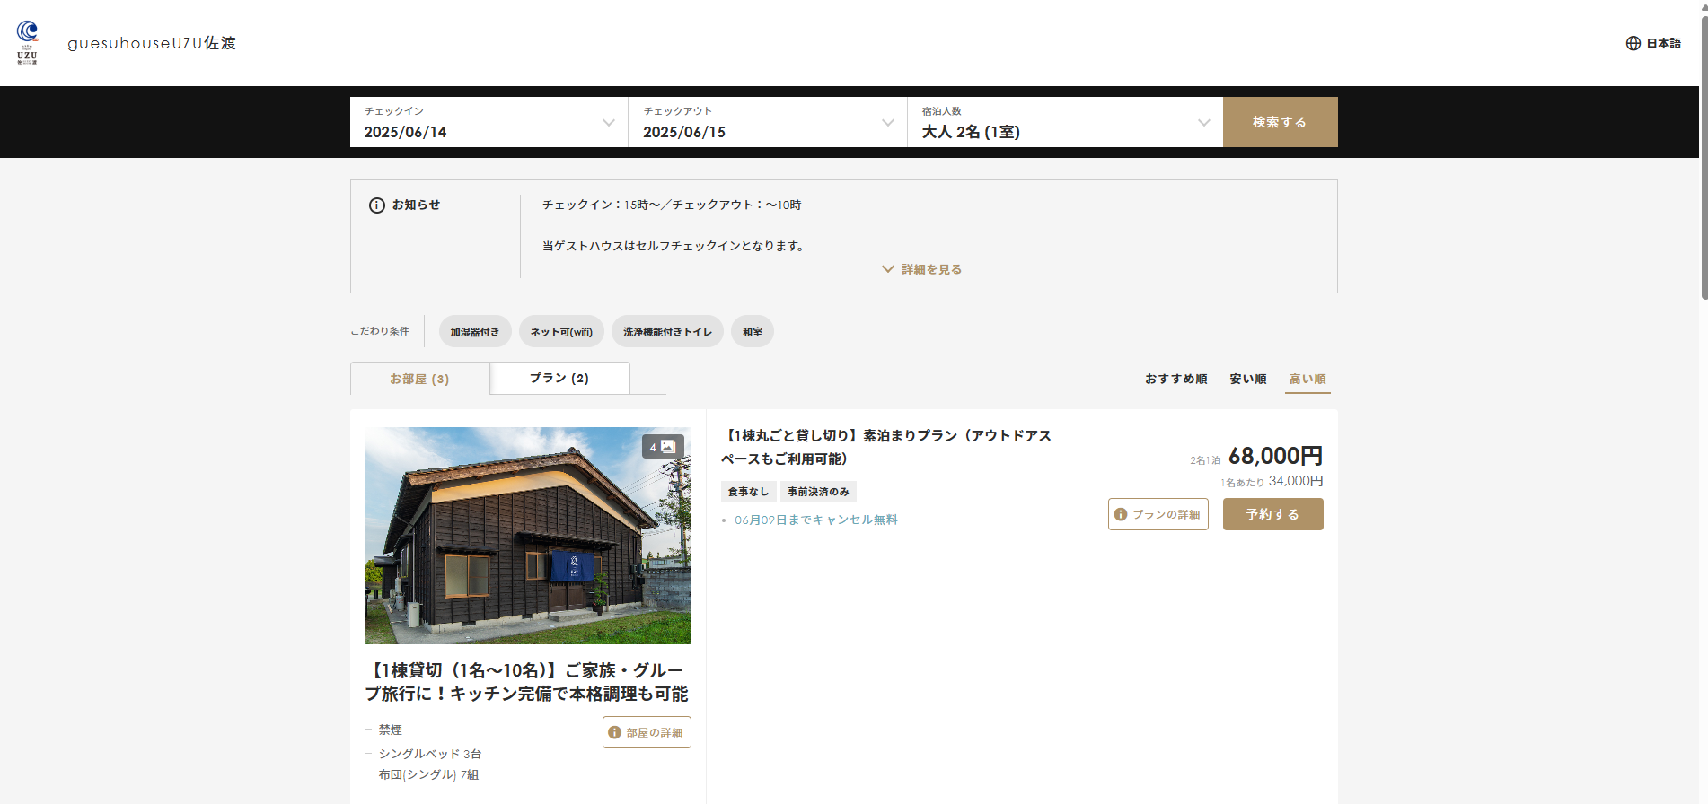The image size is (1708, 804).
Task: Click the 禁煙 room detail
Action: point(391,730)
